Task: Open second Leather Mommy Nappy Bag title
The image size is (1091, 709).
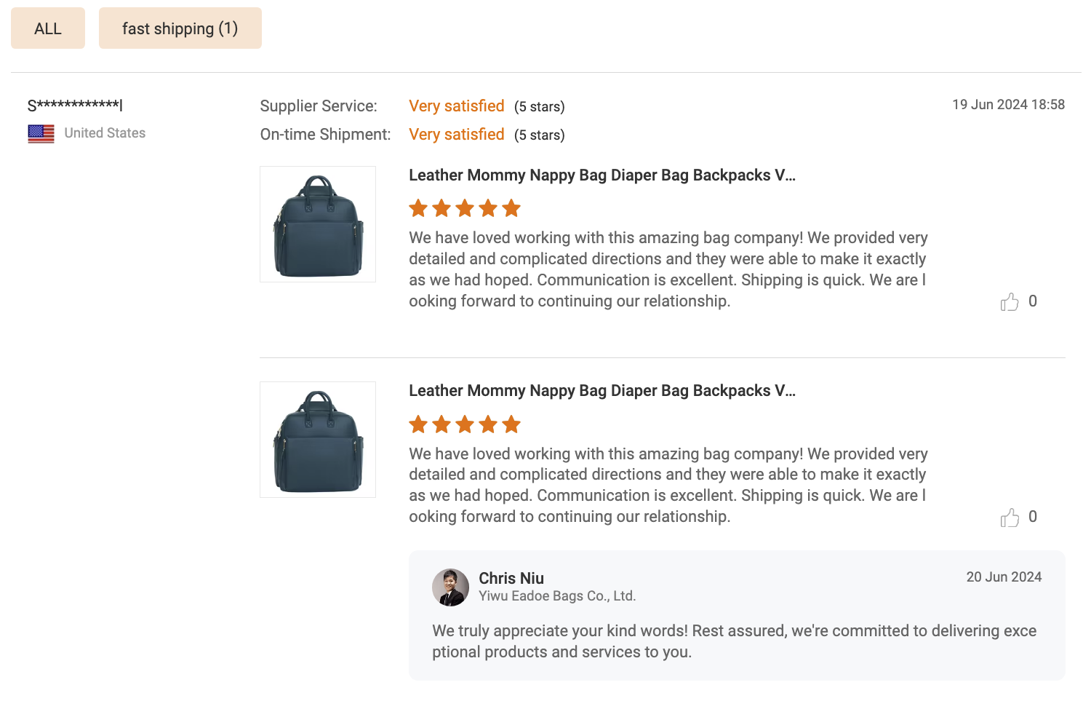Action: click(602, 391)
